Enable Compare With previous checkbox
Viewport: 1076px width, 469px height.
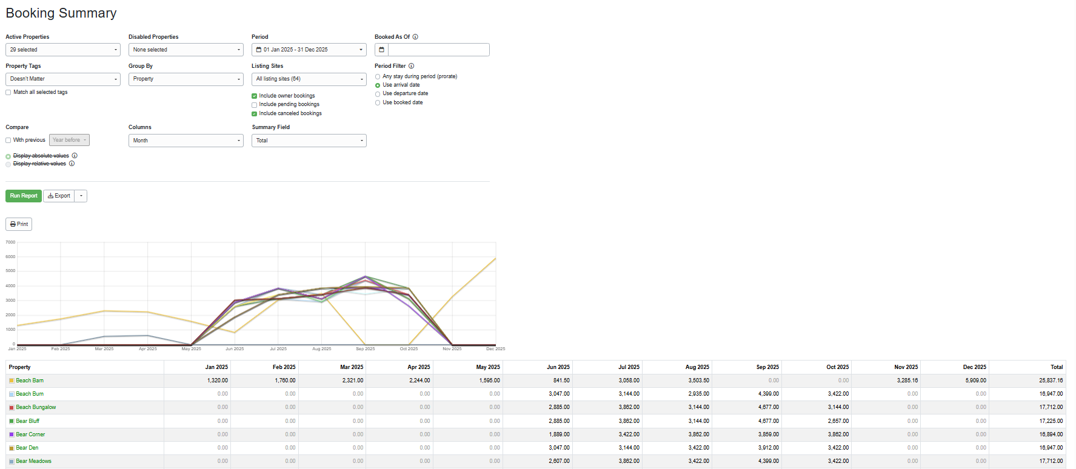click(x=8, y=140)
